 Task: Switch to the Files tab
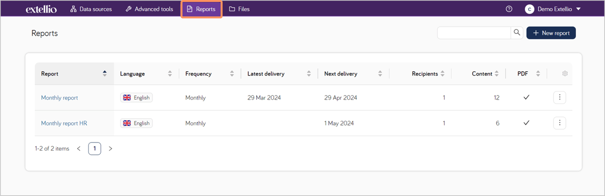click(240, 9)
